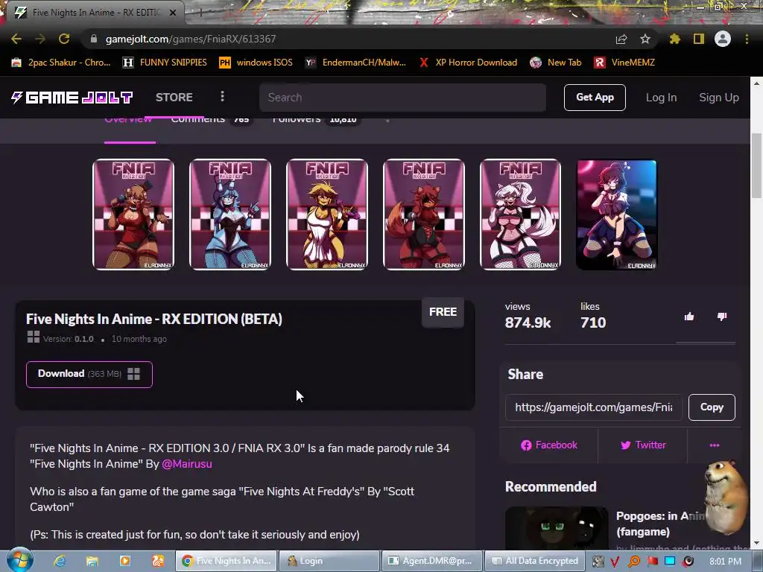
Task: Open the dark-haired character thumbnail
Action: 616,214
